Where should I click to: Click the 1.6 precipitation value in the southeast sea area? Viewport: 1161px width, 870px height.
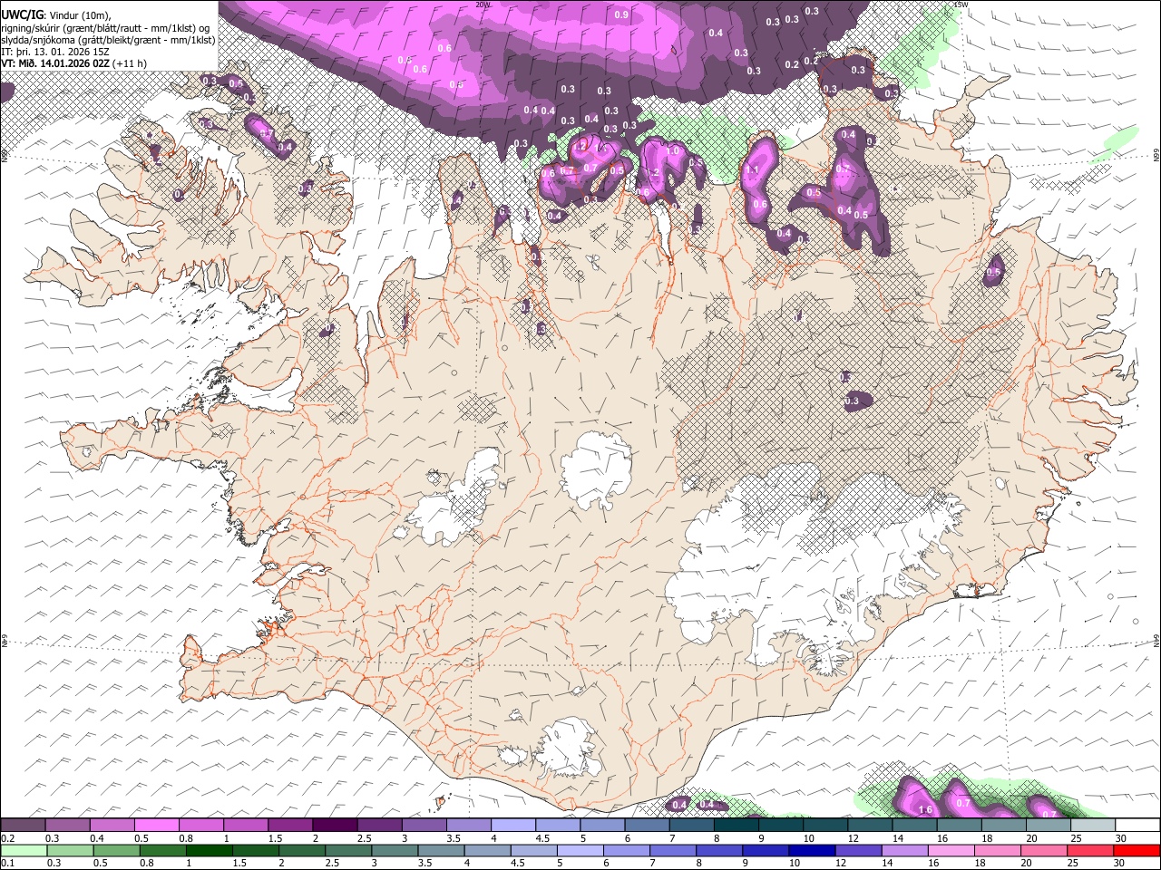[x=925, y=810]
